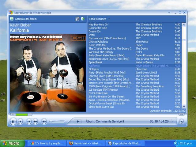
Task: Select 'Octopus' by Überzone
Action: tap(135, 69)
